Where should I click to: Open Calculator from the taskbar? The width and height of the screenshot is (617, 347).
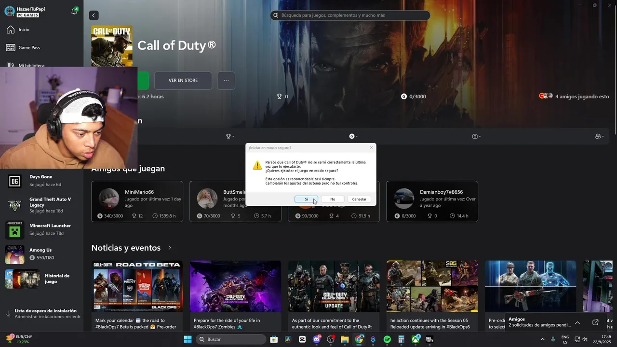point(401,339)
